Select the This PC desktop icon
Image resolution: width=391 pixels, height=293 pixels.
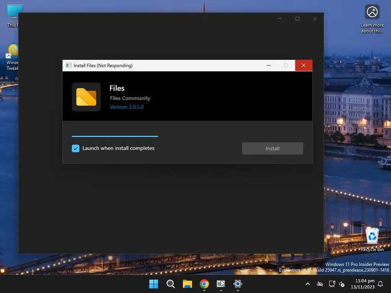click(x=13, y=16)
